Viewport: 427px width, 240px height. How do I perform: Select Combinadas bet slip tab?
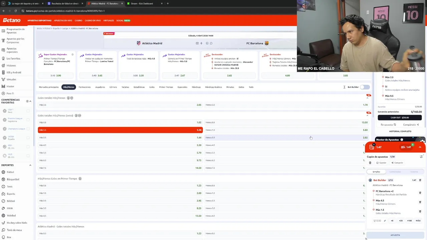coord(395,172)
